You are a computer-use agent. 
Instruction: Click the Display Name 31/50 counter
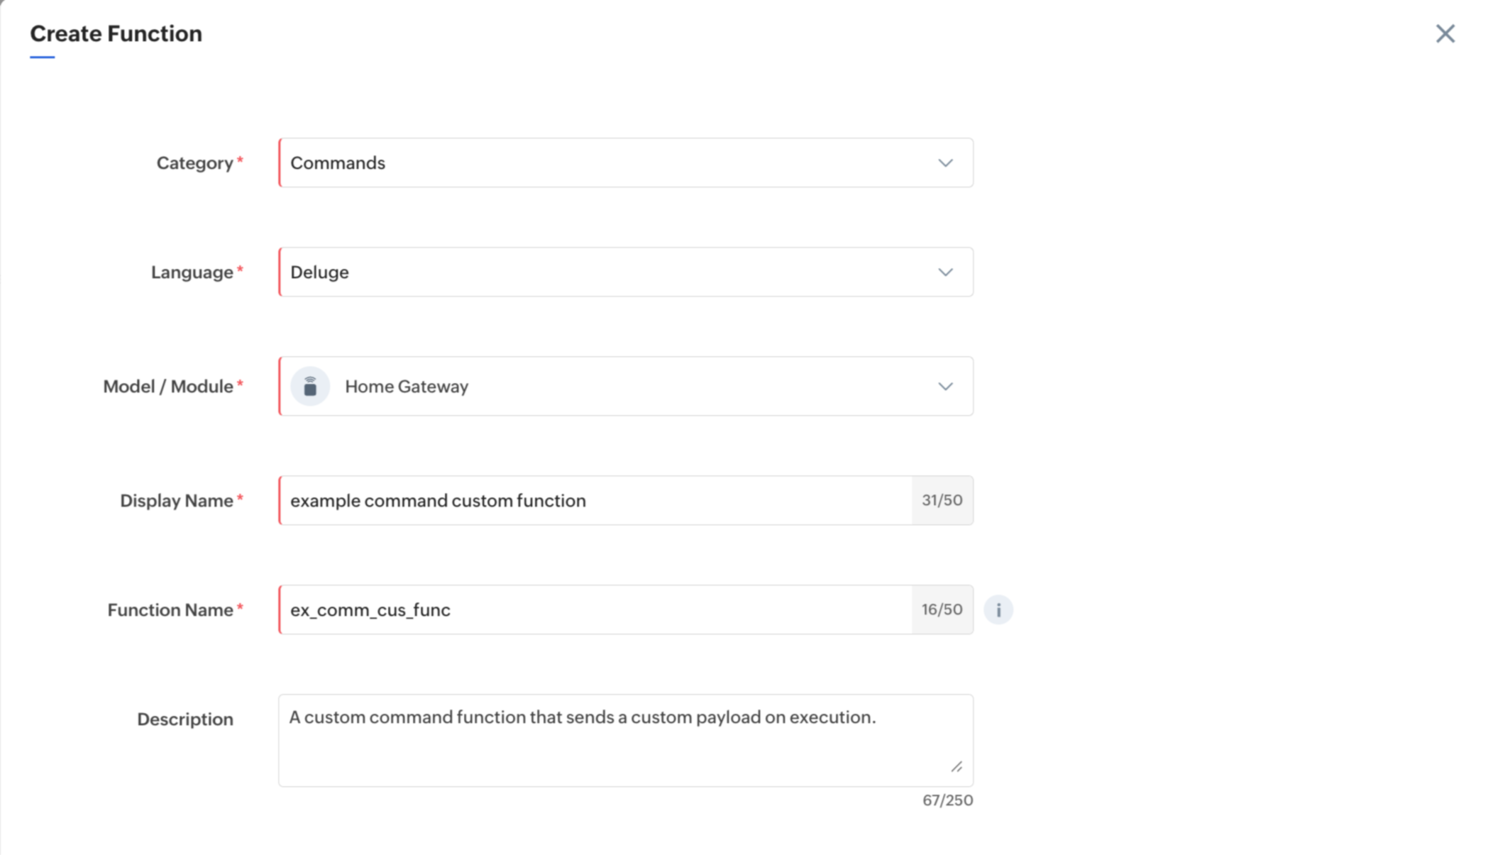coord(942,500)
